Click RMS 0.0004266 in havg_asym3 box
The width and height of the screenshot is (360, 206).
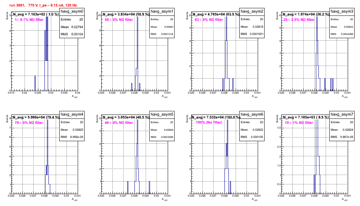342,34
